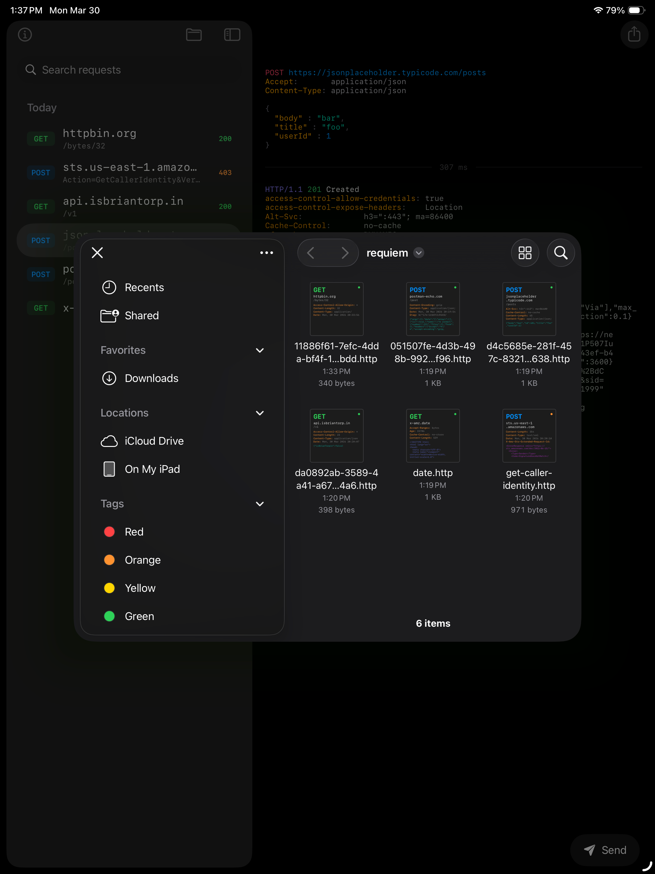
Task: Toggle the sidebar panel icon
Action: click(x=232, y=35)
